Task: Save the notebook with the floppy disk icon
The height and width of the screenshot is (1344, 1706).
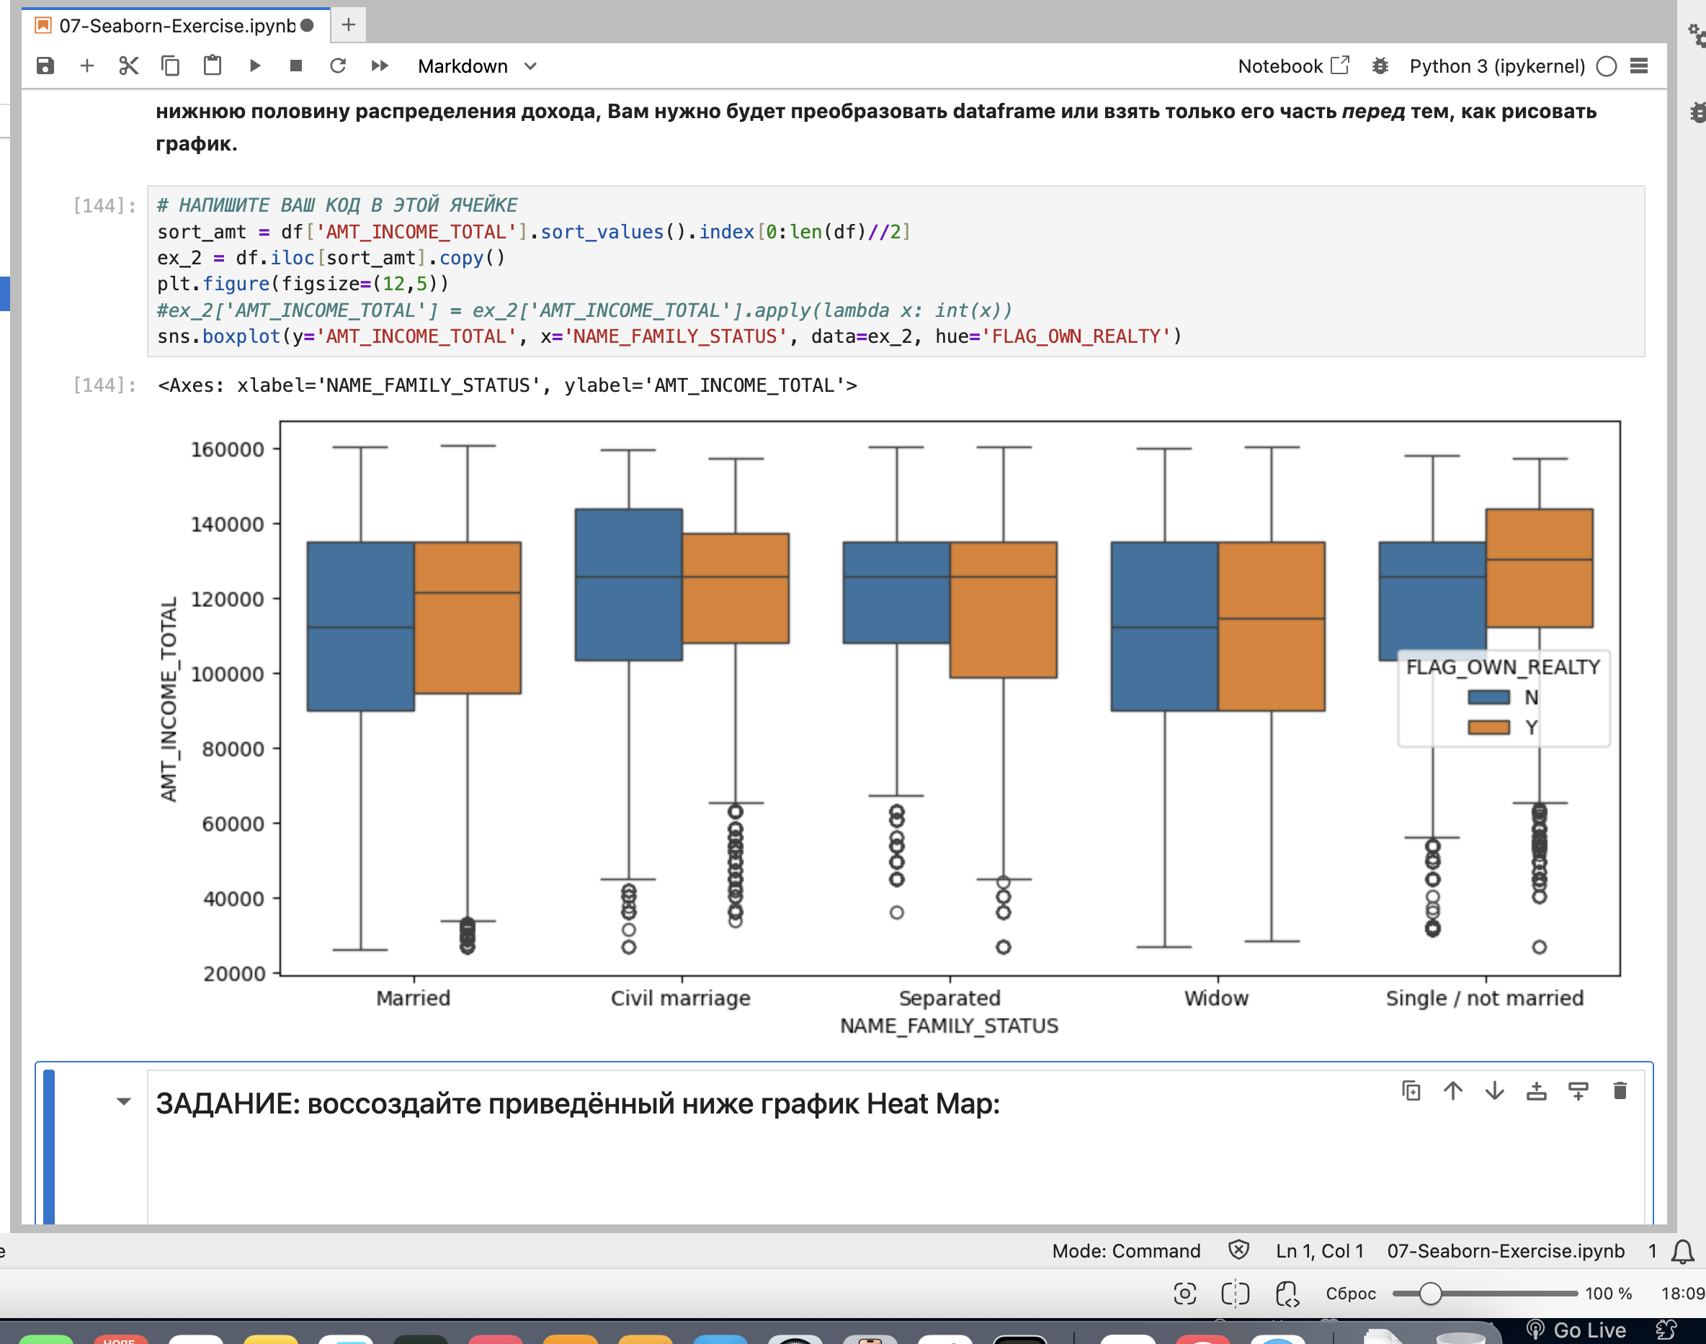Action: point(45,66)
